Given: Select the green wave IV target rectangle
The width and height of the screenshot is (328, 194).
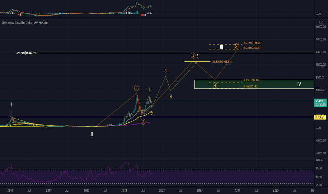Looking at the screenshot, I should click(254, 84).
